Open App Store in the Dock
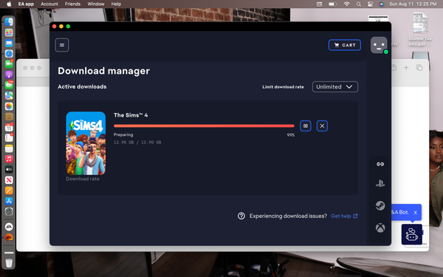The width and height of the screenshot is (443, 277). click(9, 201)
